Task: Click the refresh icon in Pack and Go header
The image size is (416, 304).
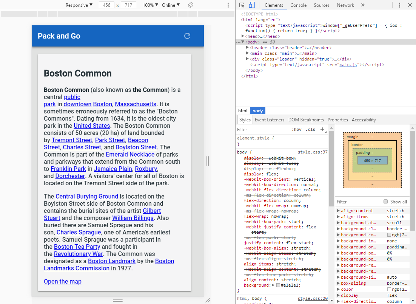Action: (187, 36)
